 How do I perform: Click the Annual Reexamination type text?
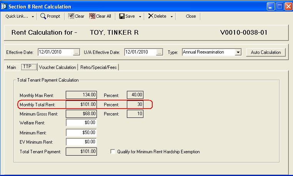click(203, 52)
